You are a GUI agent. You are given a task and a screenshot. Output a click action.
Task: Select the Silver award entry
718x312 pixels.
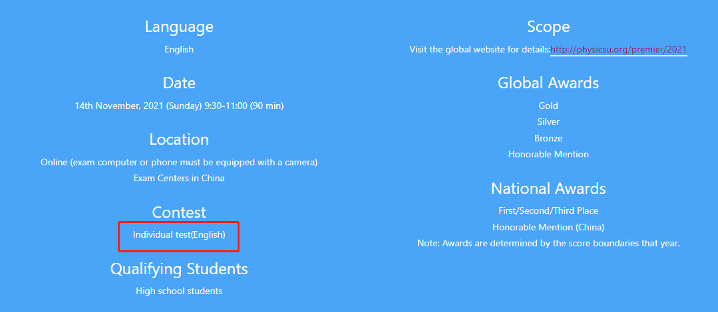pos(548,122)
